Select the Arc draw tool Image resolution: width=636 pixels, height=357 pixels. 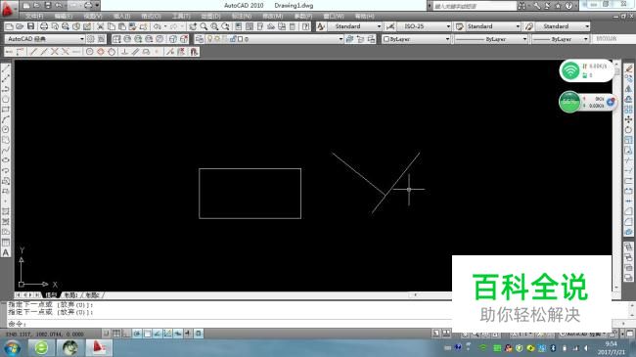click(x=6, y=119)
